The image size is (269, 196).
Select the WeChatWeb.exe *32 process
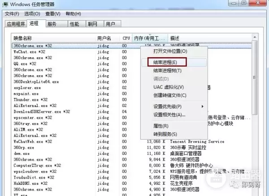pos(33,141)
